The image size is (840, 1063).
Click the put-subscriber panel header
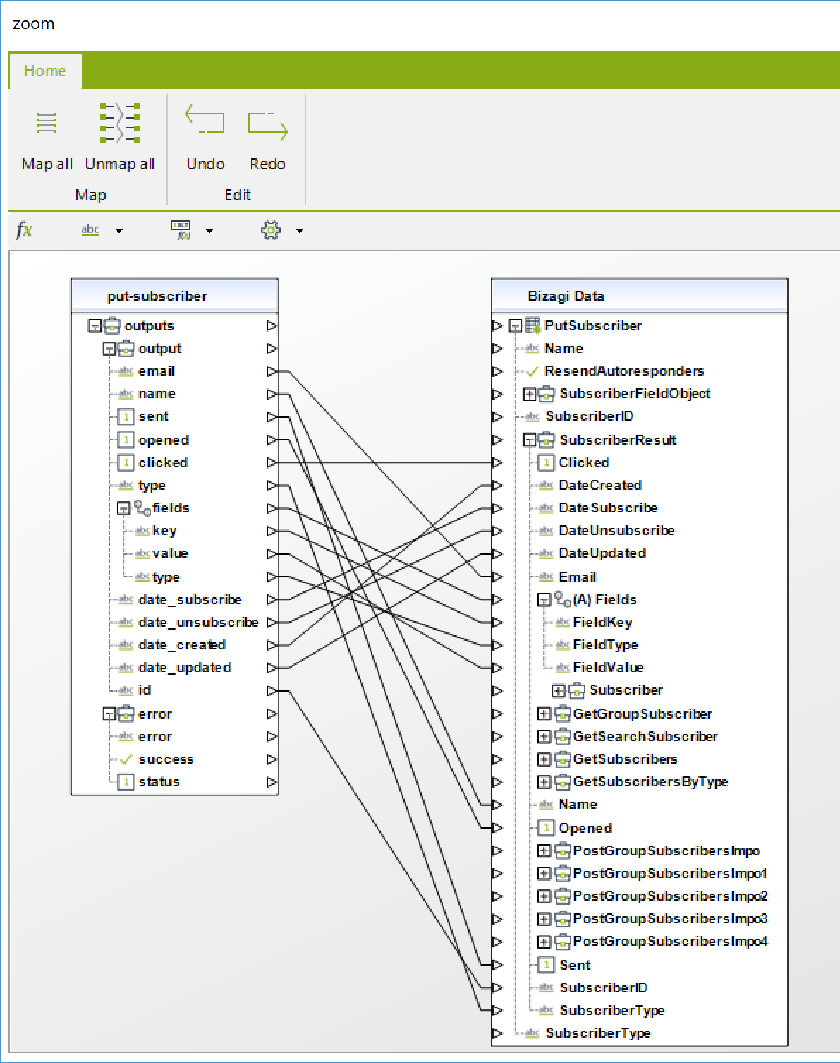(x=175, y=296)
